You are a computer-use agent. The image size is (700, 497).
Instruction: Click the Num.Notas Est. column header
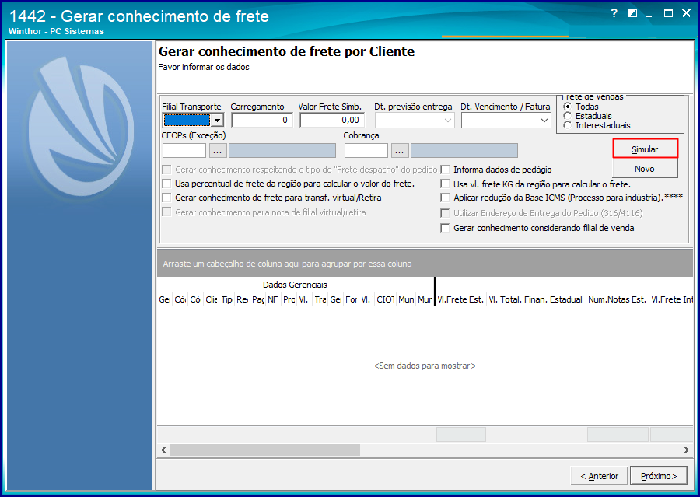point(617,299)
